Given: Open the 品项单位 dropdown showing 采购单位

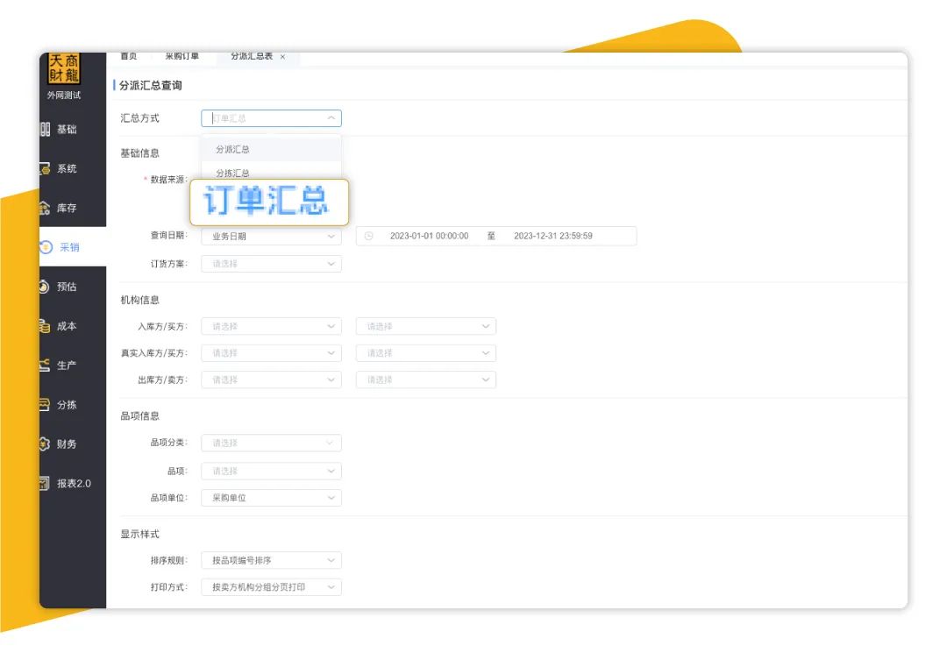Looking at the screenshot, I should click(x=271, y=498).
